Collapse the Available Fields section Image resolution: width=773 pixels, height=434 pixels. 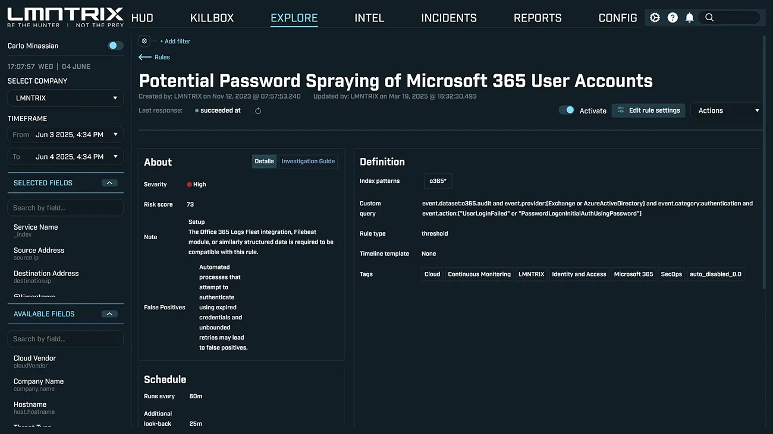tap(109, 314)
